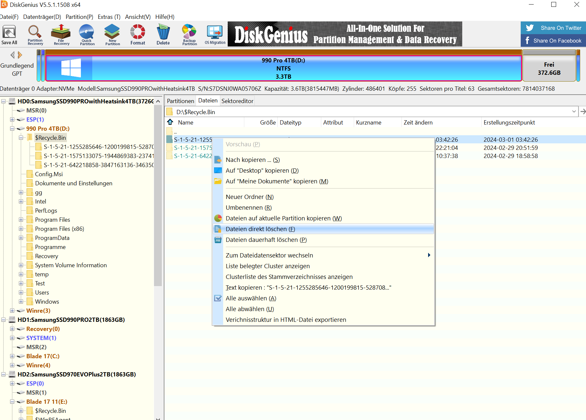Select the HD0 Samsung 990 PRO disk
The image size is (586, 420).
(85, 101)
